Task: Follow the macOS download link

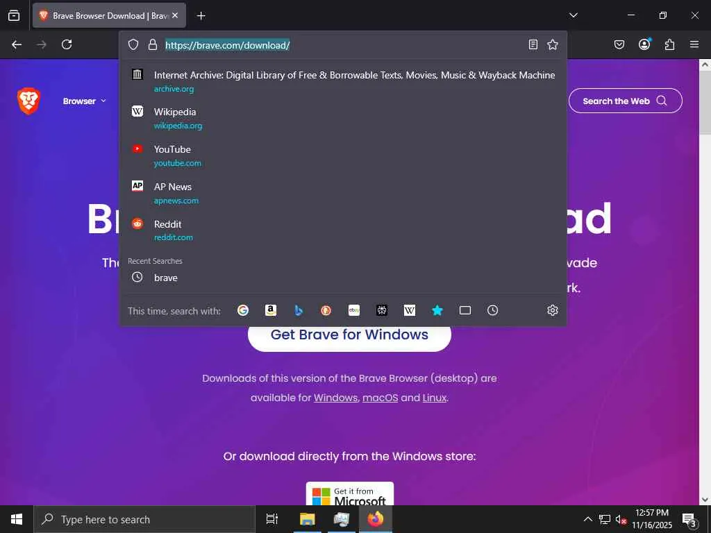Action: [380, 398]
